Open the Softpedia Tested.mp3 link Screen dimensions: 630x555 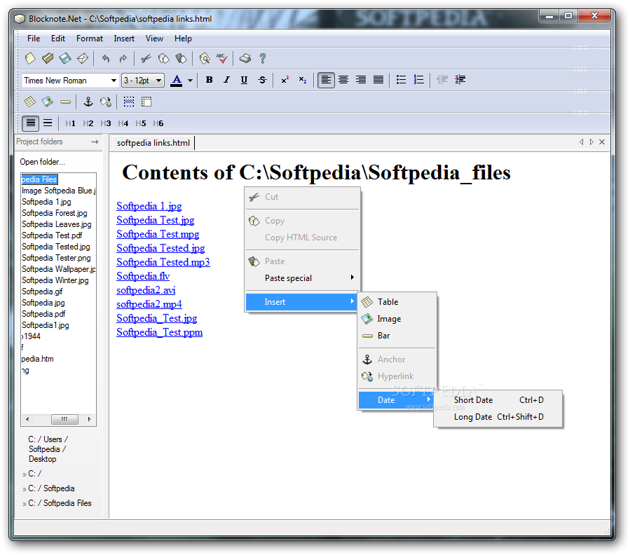(163, 262)
